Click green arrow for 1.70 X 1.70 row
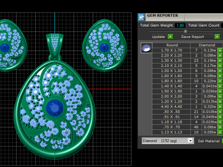The width and height of the screenshot is (223, 167). [x=220, y=50]
